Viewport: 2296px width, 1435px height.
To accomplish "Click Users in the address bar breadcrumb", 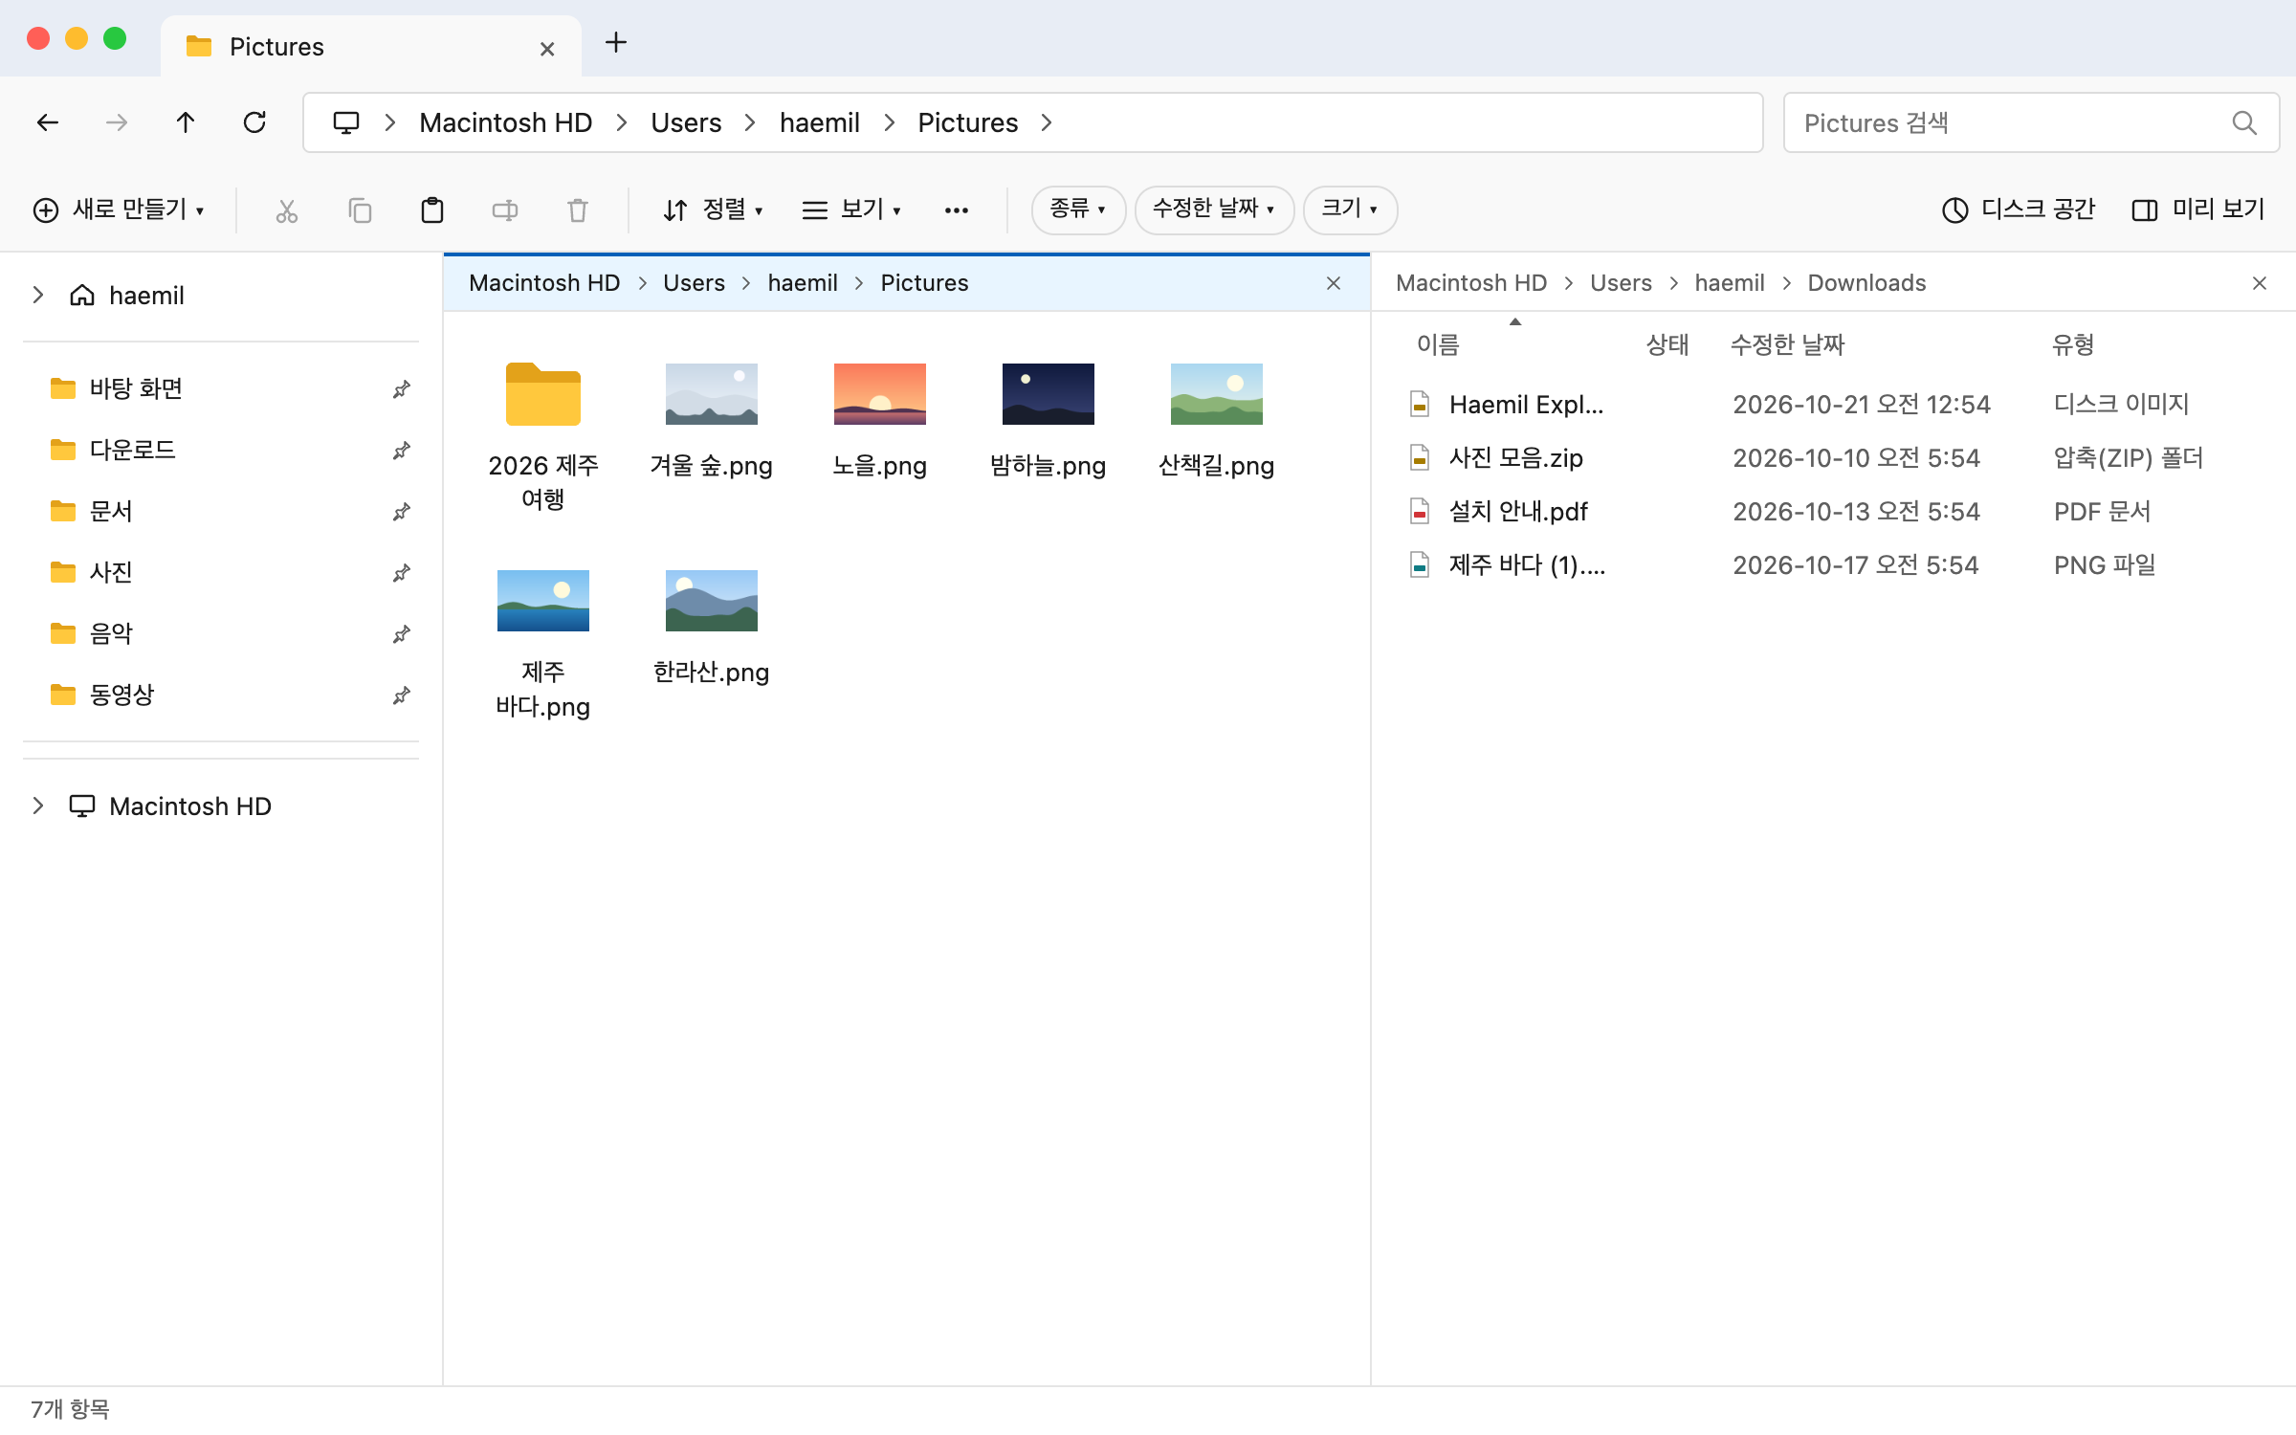I will 686,122.
